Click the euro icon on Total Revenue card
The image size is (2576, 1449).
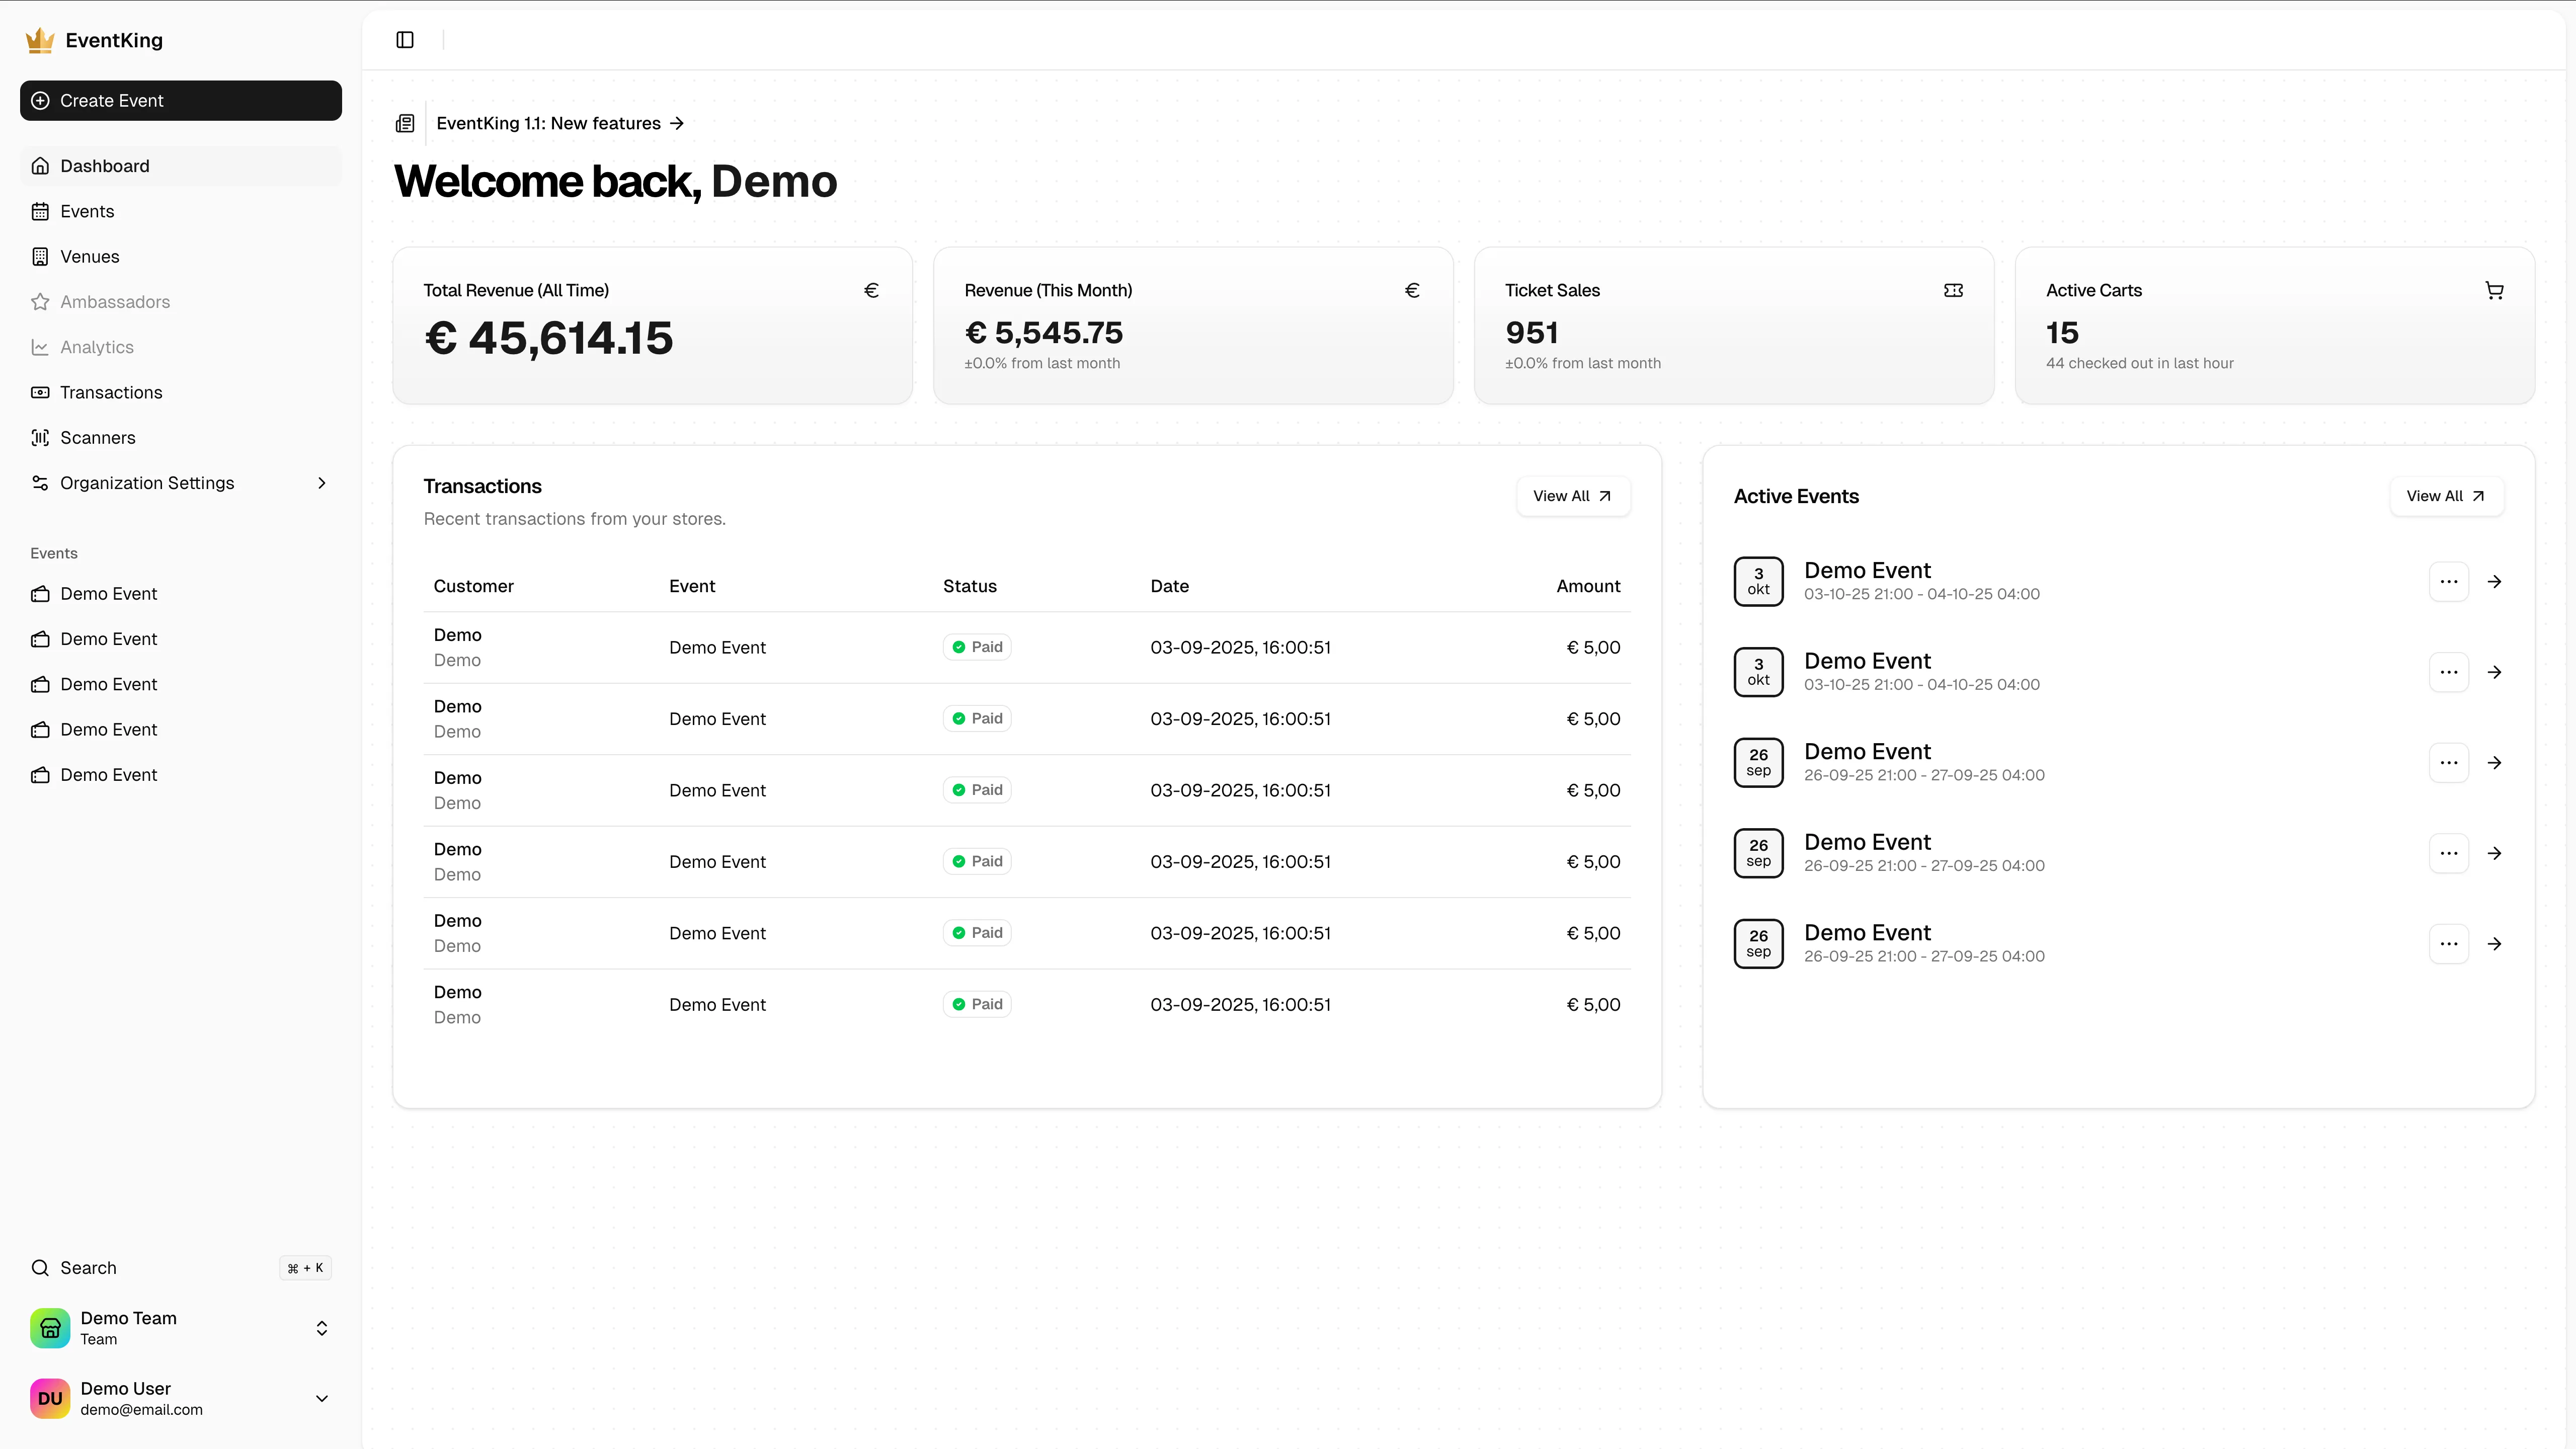tap(871, 290)
